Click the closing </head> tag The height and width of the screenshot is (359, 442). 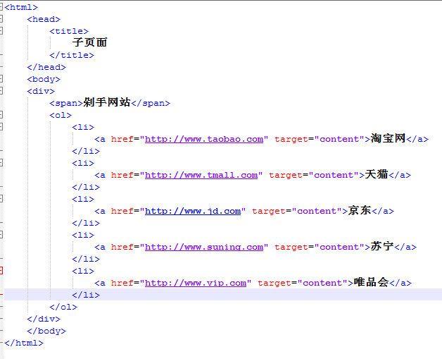click(x=46, y=67)
